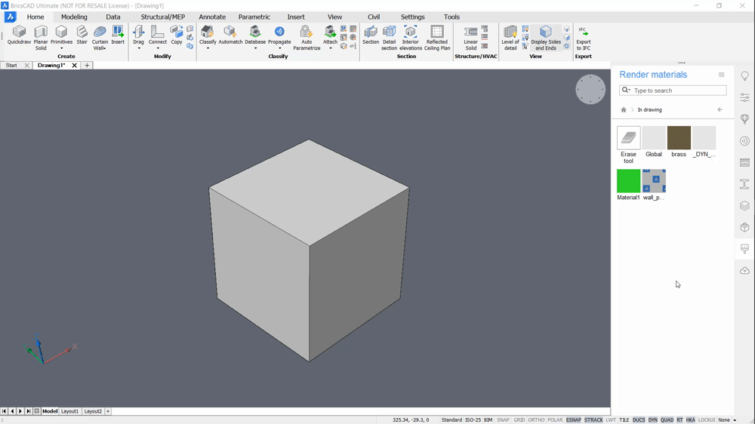755x424 pixels.
Task: Open Interior elevations tool
Action: point(411,38)
